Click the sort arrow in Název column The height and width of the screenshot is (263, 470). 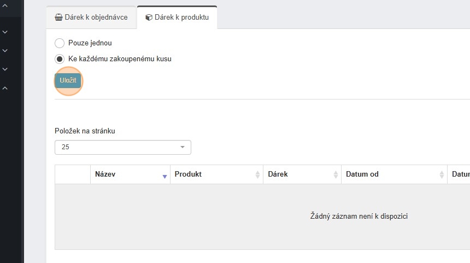pyautogui.click(x=164, y=176)
